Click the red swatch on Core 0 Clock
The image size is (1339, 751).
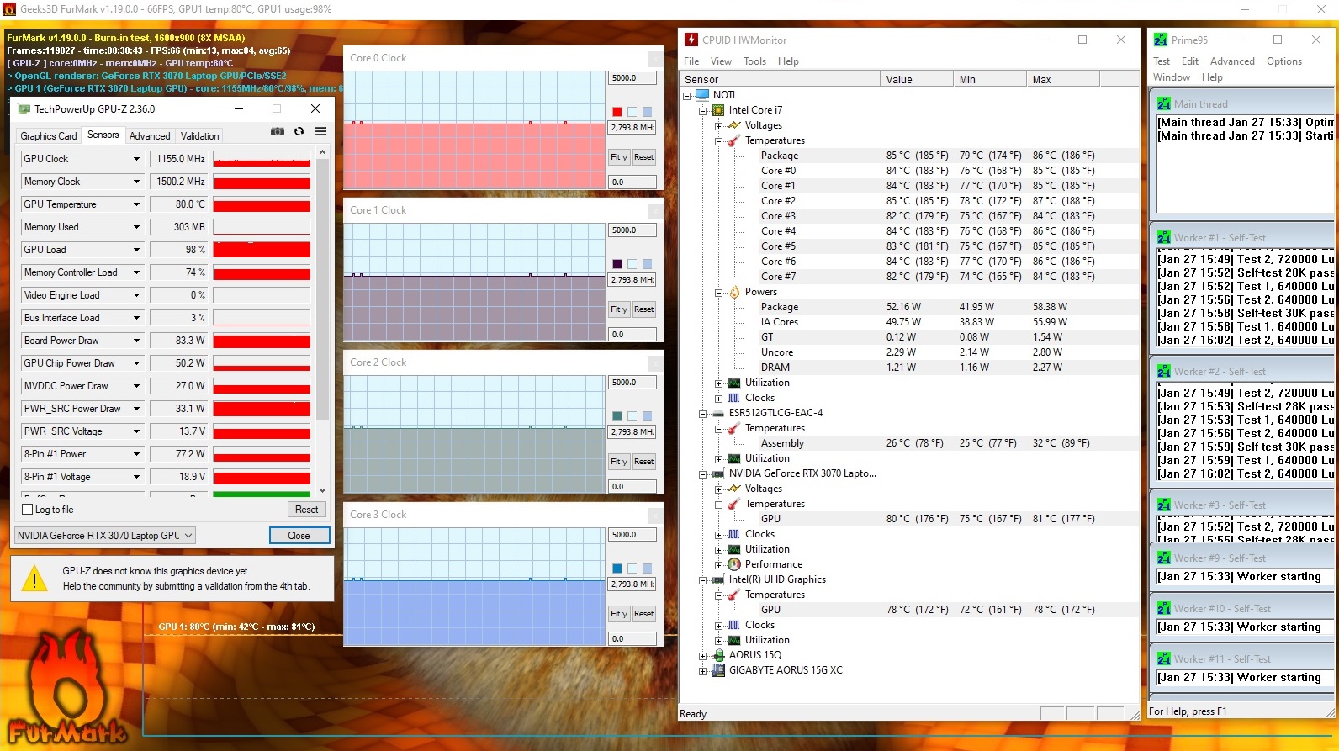pyautogui.click(x=617, y=112)
